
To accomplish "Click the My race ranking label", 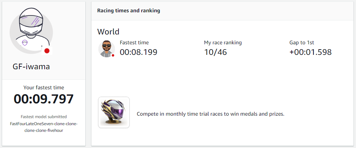I will (x=223, y=43).
